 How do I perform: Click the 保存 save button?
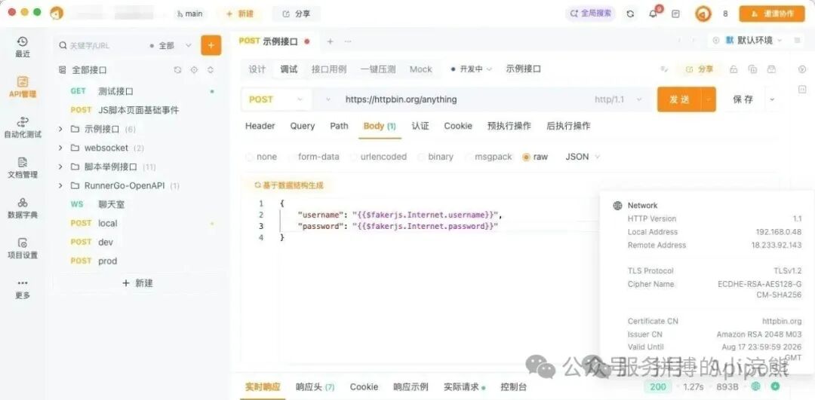[x=743, y=99]
